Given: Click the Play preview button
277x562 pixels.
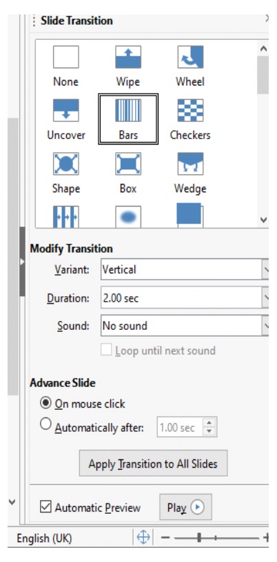Looking at the screenshot, I should click(185, 507).
